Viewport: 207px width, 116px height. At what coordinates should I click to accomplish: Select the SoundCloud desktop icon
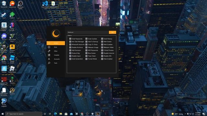coord(12,4)
